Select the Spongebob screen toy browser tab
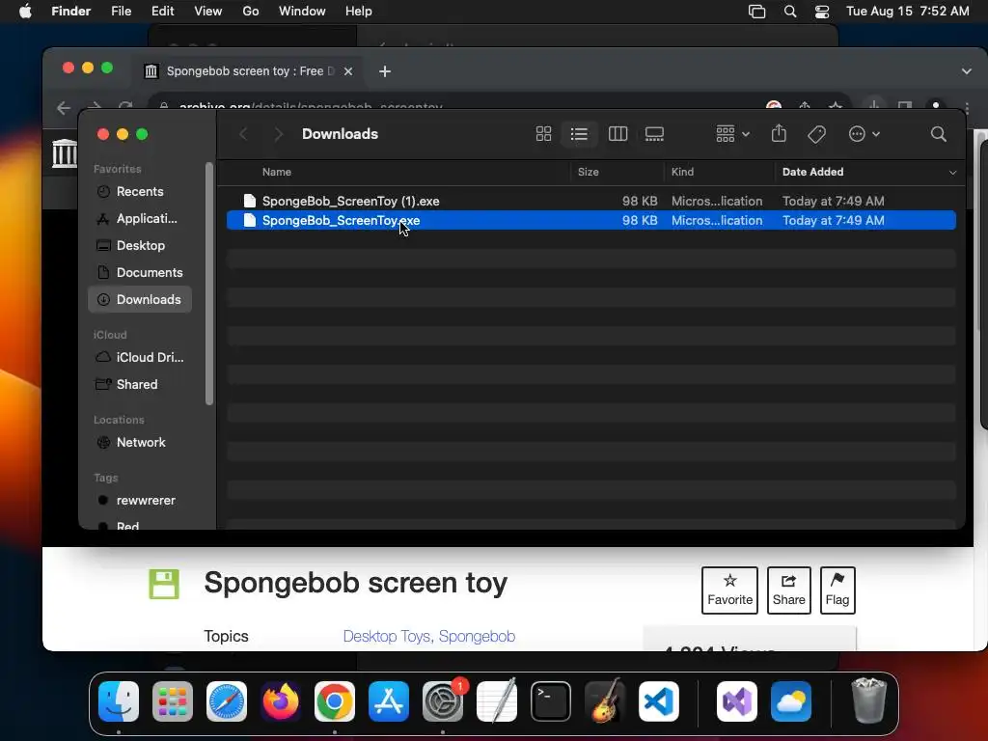The image size is (988, 741). tap(246, 71)
